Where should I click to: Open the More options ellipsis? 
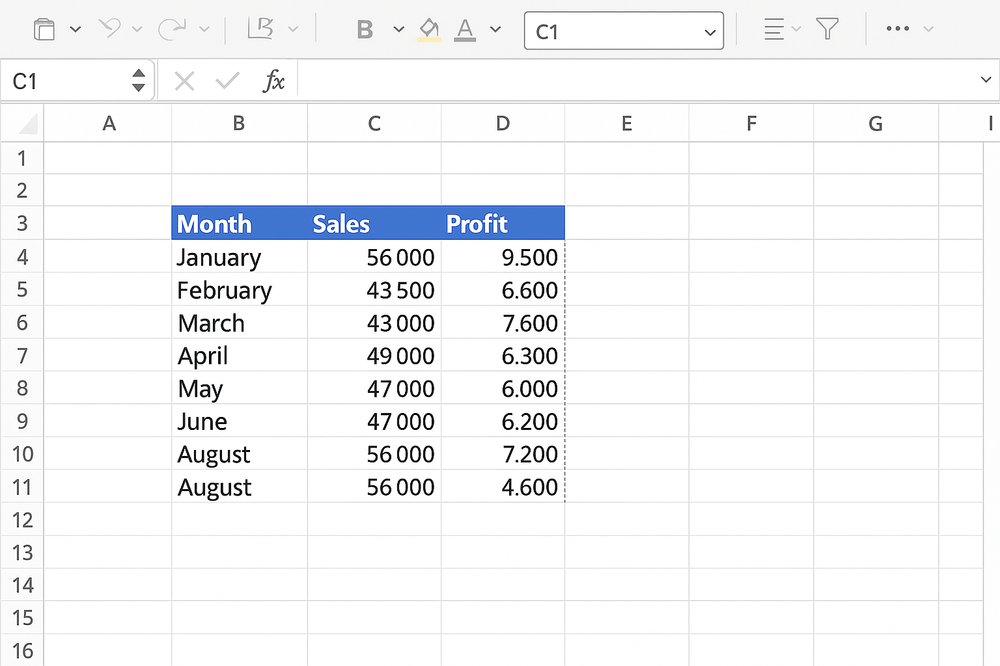click(898, 29)
